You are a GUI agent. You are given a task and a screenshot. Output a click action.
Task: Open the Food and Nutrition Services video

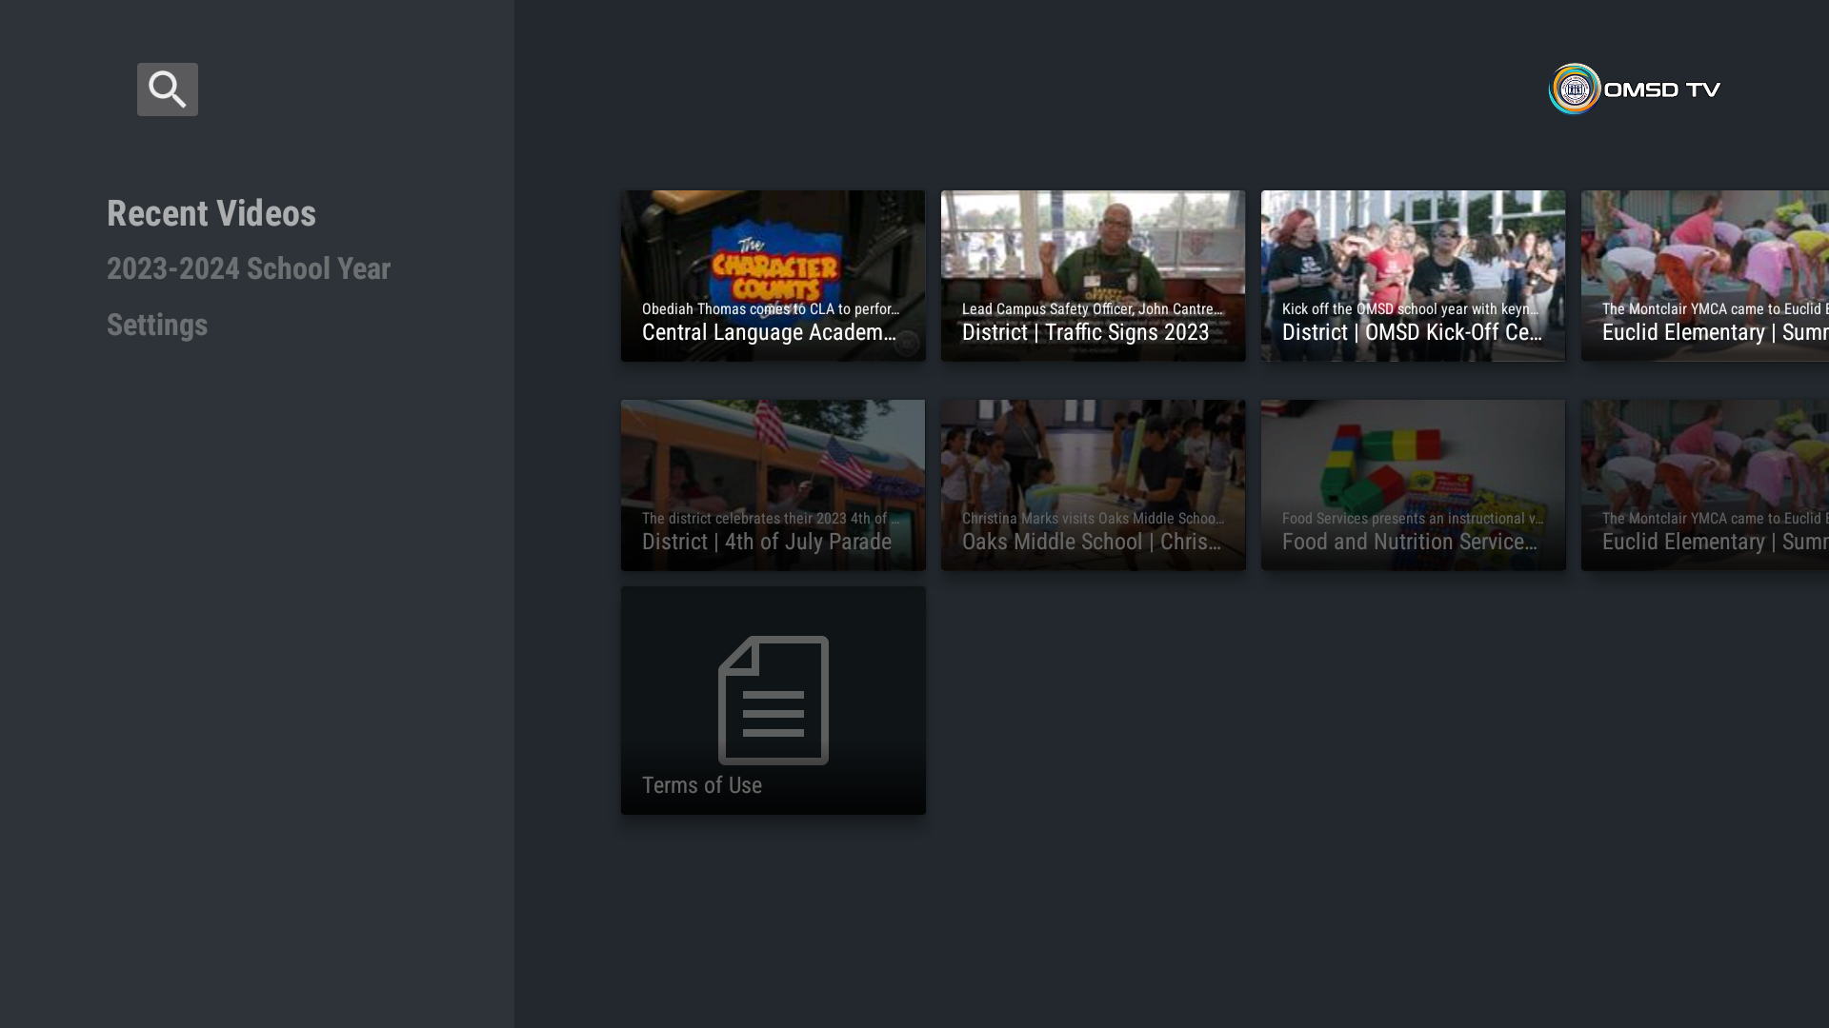[x=1413, y=484]
